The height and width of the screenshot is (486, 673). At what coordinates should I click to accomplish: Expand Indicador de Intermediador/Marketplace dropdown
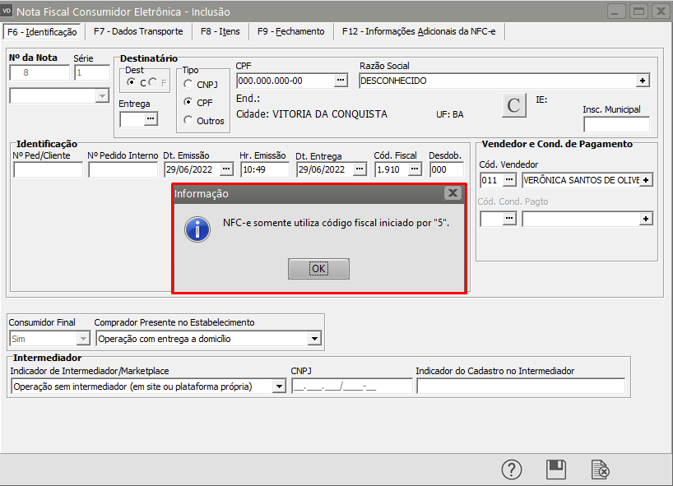click(x=278, y=386)
